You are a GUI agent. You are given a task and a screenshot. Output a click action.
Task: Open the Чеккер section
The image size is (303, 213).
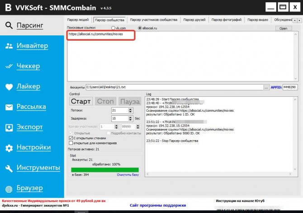[x=28, y=66]
